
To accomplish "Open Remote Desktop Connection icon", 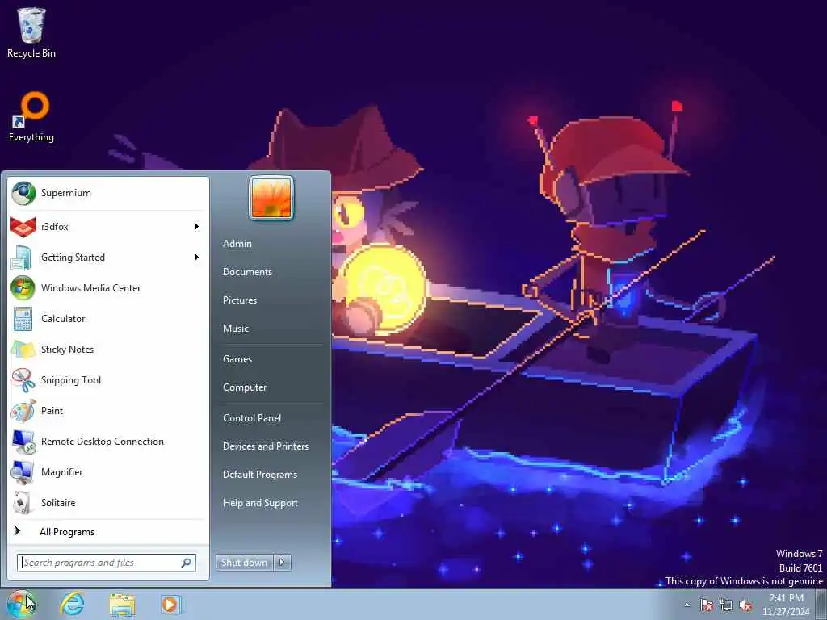I will (23, 442).
